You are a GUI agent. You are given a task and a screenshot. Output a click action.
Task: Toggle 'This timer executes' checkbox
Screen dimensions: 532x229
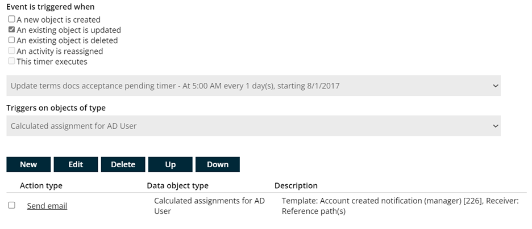11,62
